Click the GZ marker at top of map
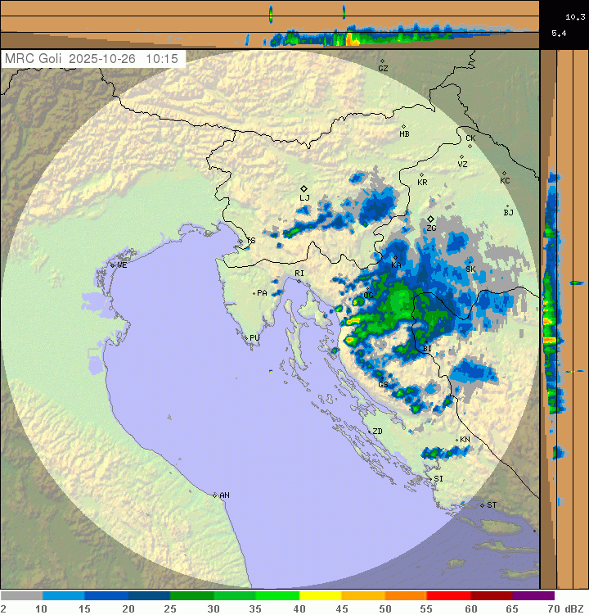The height and width of the screenshot is (615, 589). point(382,61)
